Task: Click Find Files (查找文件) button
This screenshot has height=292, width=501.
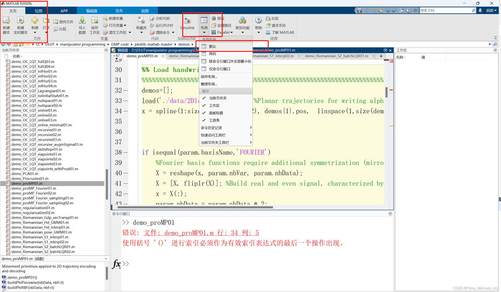Action: [63, 22]
